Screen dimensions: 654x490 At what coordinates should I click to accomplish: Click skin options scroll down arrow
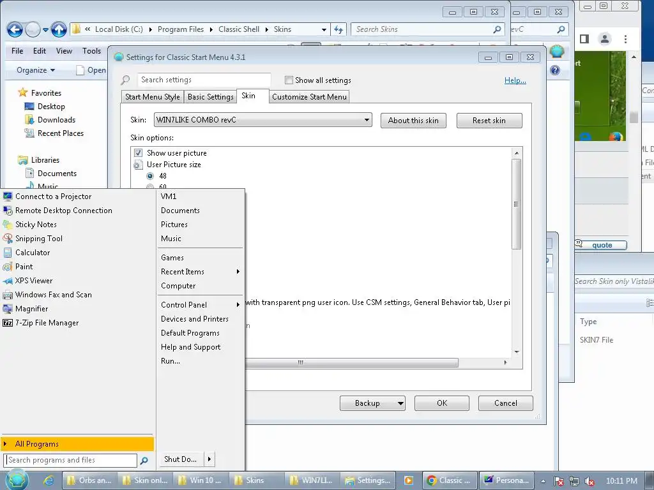(516, 352)
